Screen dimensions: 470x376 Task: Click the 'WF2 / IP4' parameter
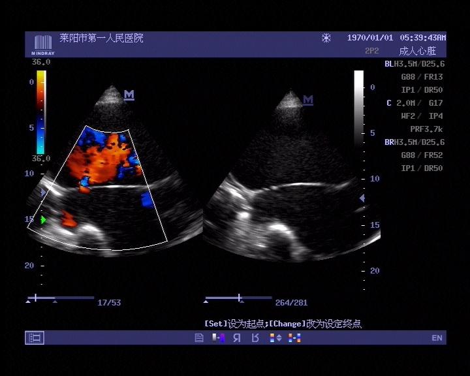pyautogui.click(x=422, y=116)
